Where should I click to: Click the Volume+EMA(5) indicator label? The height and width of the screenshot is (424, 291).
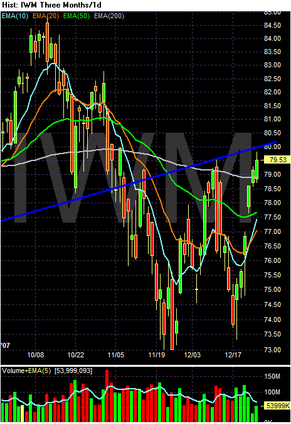point(26,371)
